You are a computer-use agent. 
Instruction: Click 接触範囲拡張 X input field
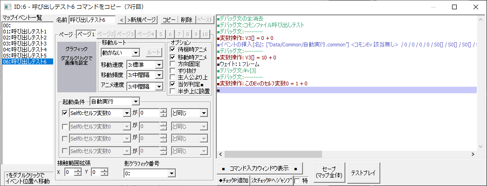pos(69,173)
